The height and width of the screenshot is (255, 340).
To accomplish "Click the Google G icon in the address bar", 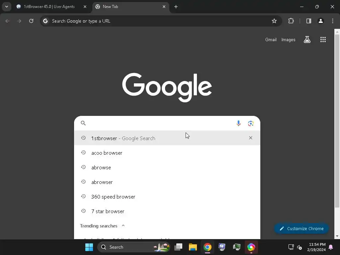I will coord(45,21).
